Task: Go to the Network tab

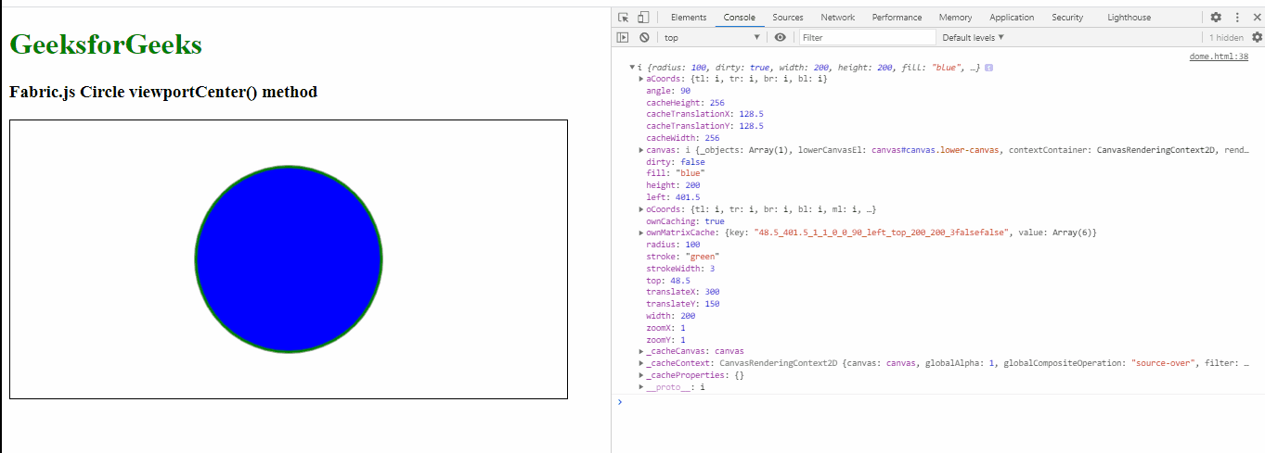Action: [x=837, y=18]
